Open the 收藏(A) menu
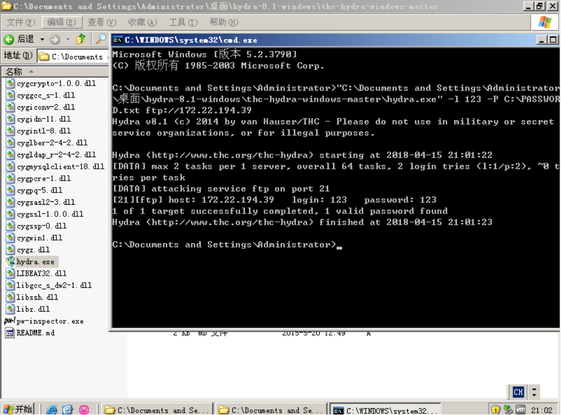 point(143,22)
